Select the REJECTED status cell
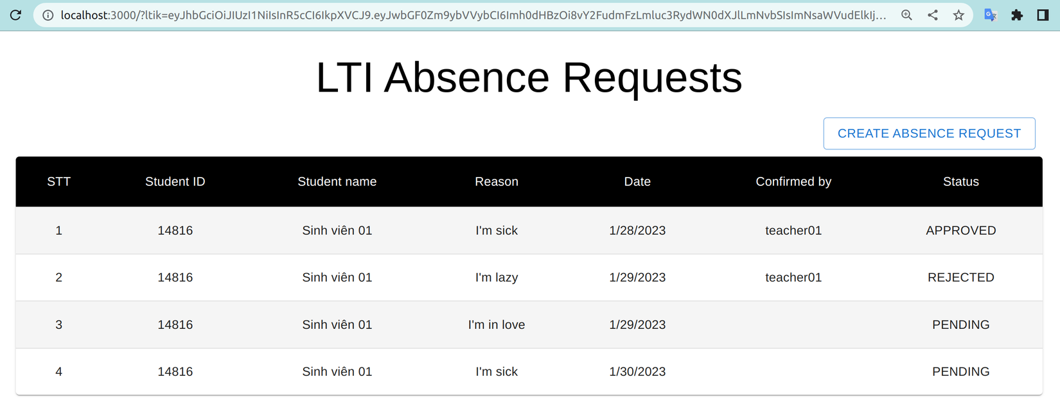The width and height of the screenshot is (1060, 411). coord(960,277)
